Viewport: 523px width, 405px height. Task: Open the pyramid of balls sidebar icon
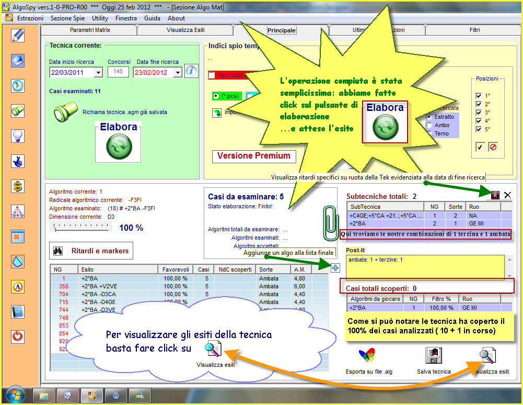click(18, 211)
